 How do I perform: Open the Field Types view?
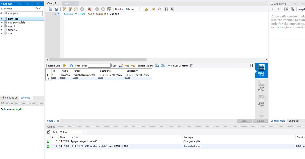[261, 101]
